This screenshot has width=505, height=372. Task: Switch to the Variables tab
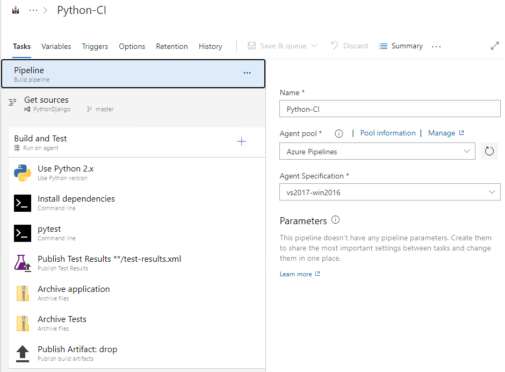coord(56,46)
